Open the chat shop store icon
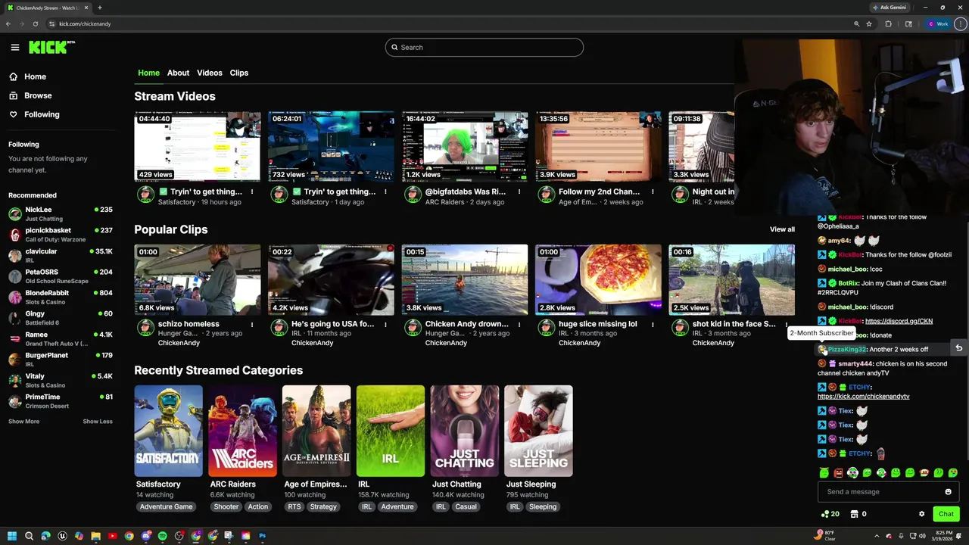The height and width of the screenshot is (545, 969). (x=854, y=514)
